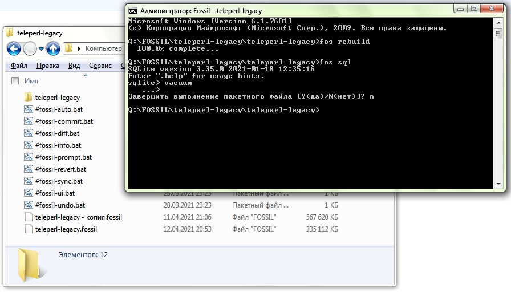Click the console scrollbar thumb
This screenshot has height=292, width=511.
498,34
